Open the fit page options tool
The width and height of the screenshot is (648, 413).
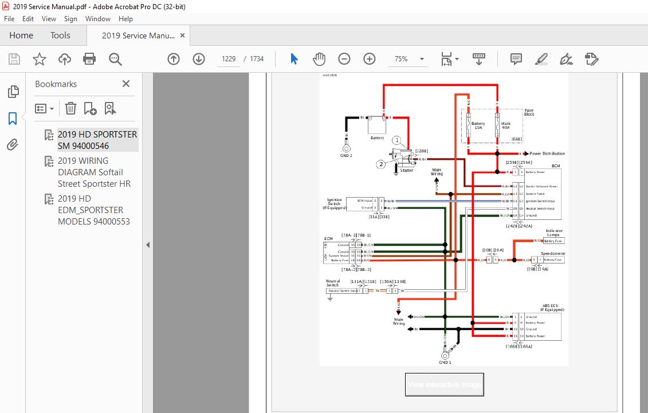pos(446,59)
